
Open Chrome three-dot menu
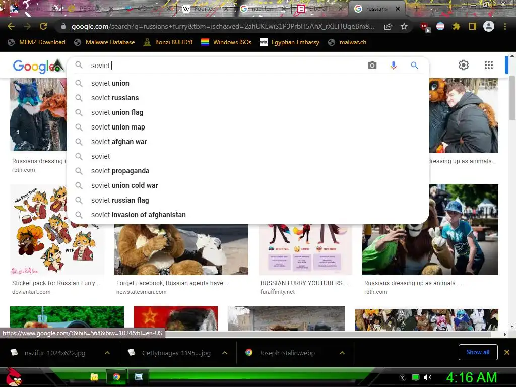point(505,26)
